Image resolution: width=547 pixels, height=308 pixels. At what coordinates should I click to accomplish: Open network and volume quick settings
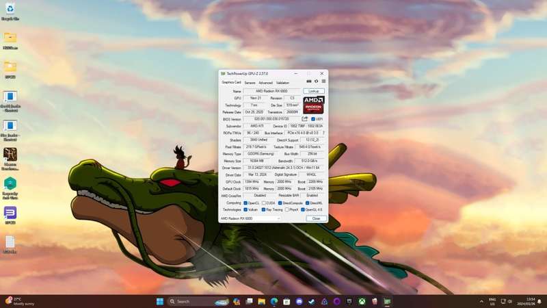pyautogui.click(x=506, y=301)
